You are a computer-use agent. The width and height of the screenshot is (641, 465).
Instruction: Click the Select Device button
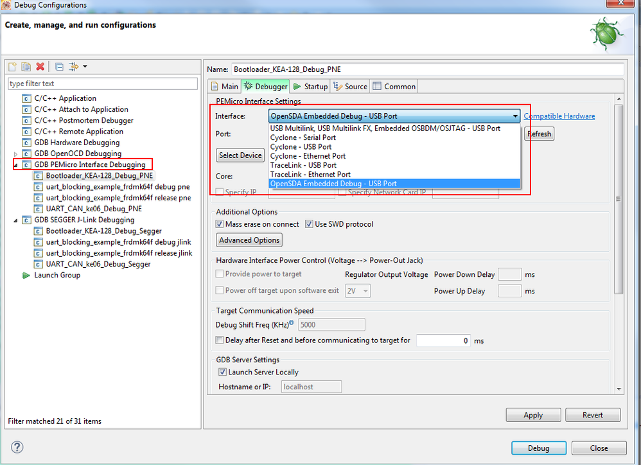[x=240, y=155]
